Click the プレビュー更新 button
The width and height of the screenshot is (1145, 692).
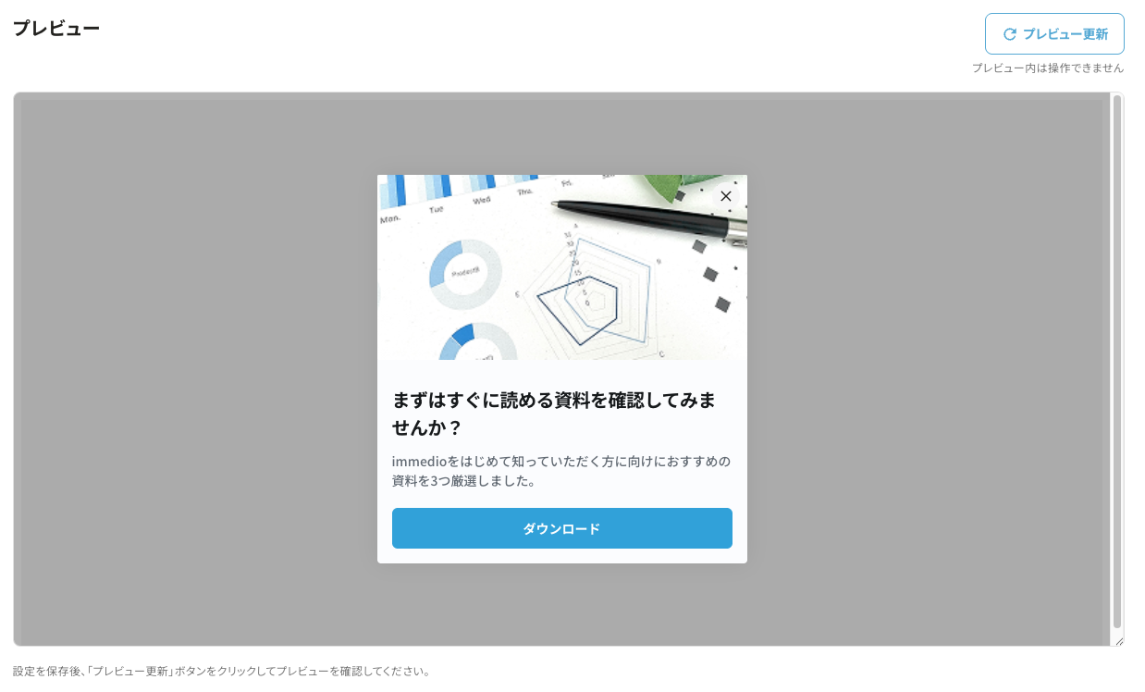[1054, 34]
